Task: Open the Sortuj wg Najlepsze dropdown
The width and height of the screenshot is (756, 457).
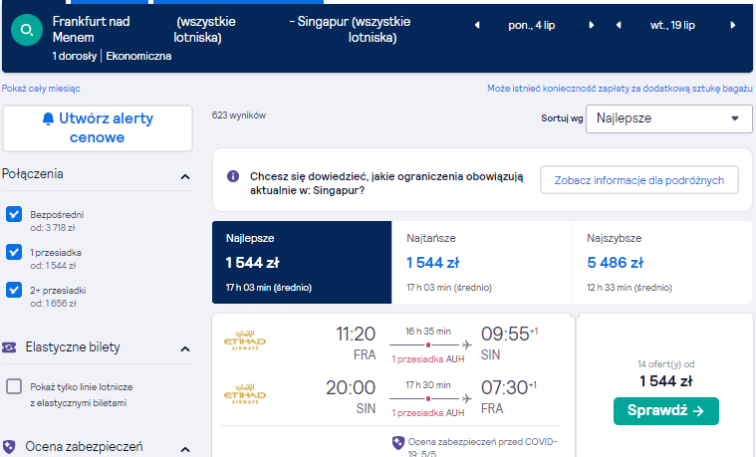Action: [x=668, y=118]
